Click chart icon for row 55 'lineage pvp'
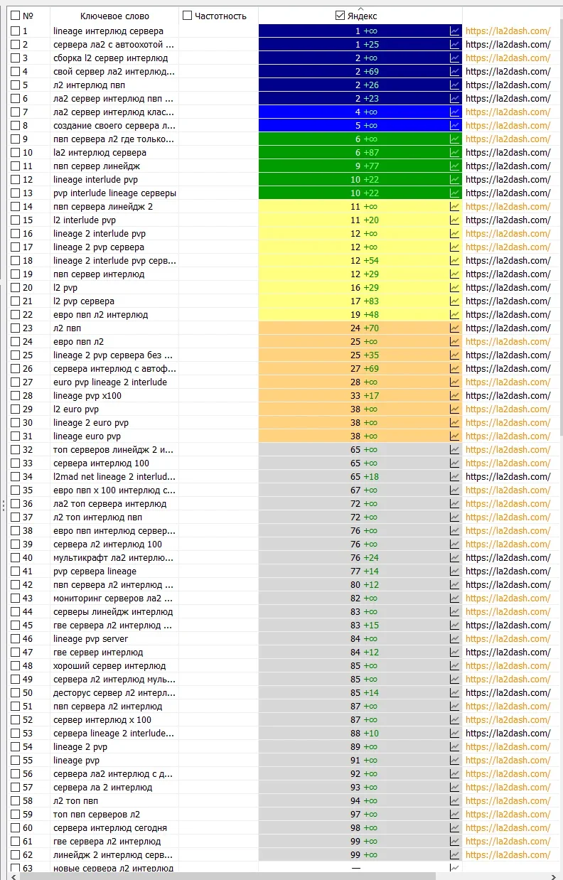This screenshot has width=563, height=880. pos(455,760)
